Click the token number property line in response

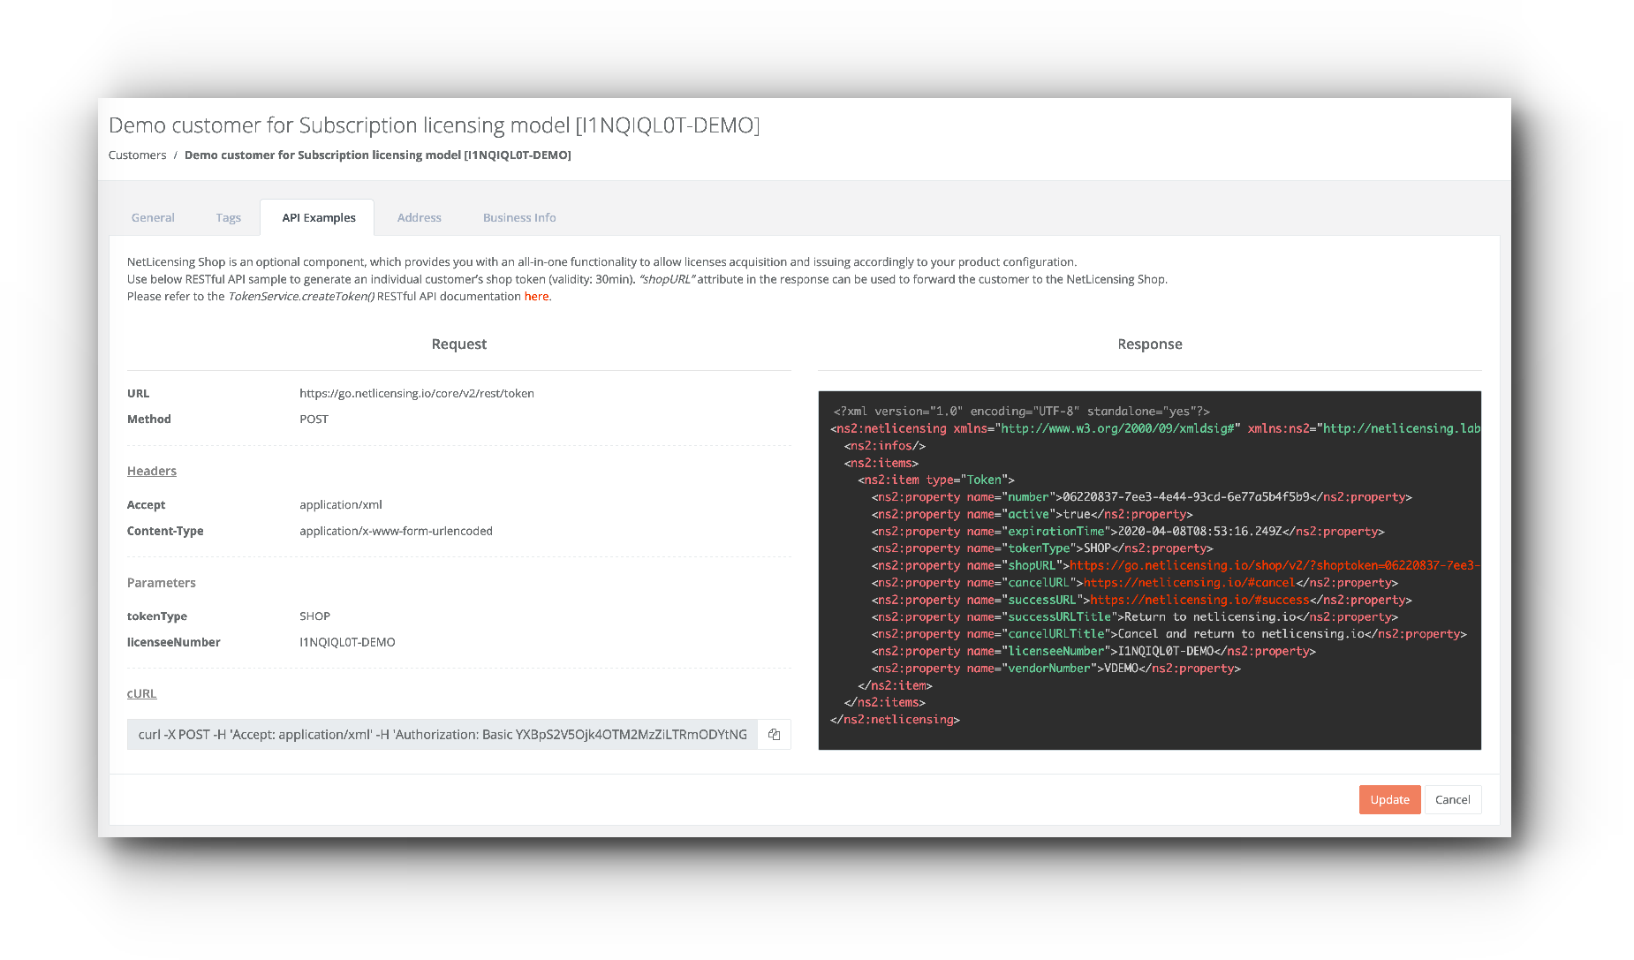(1142, 496)
